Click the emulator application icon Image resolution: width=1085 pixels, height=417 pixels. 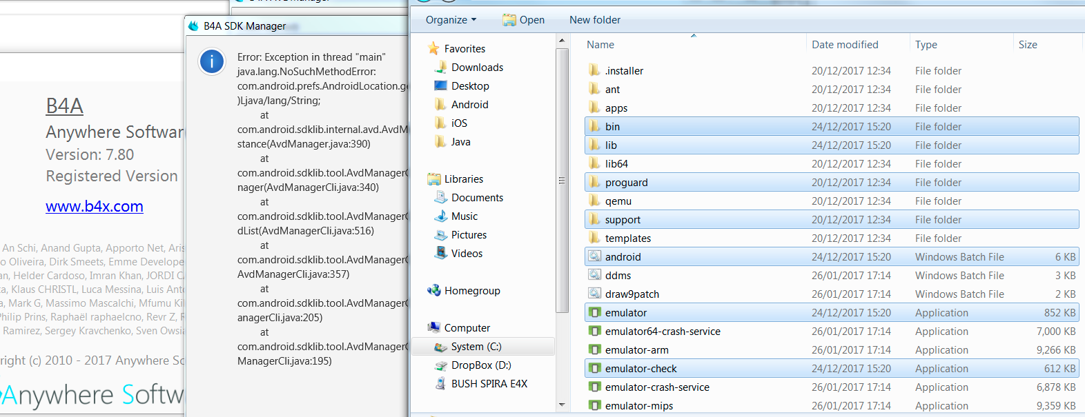(594, 312)
